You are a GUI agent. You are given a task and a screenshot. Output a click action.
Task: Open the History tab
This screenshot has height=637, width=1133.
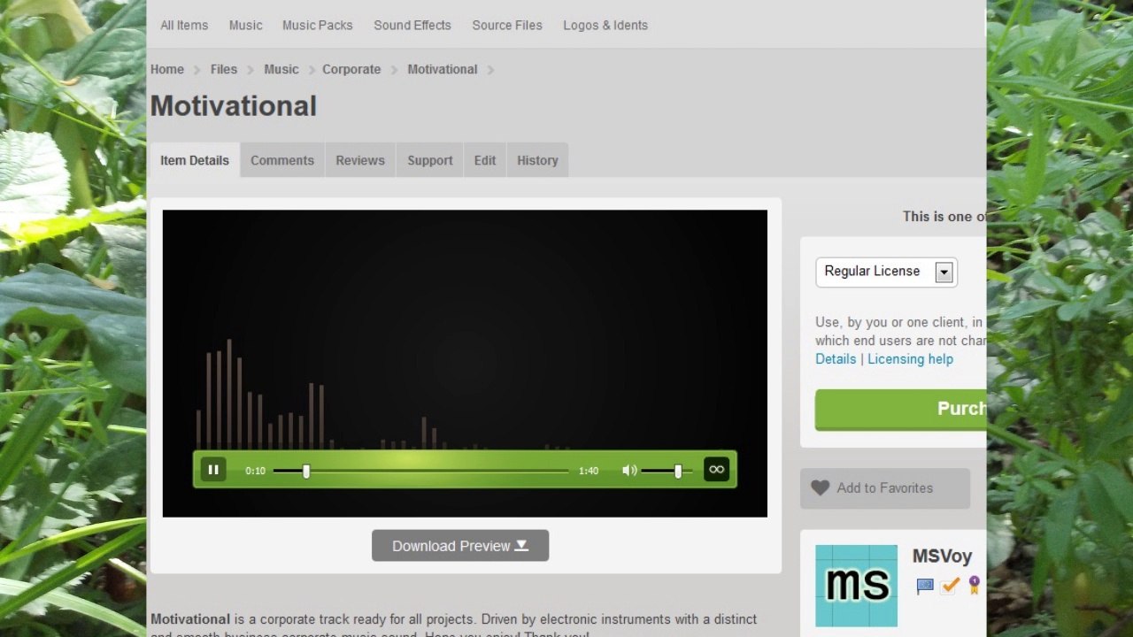pos(537,160)
